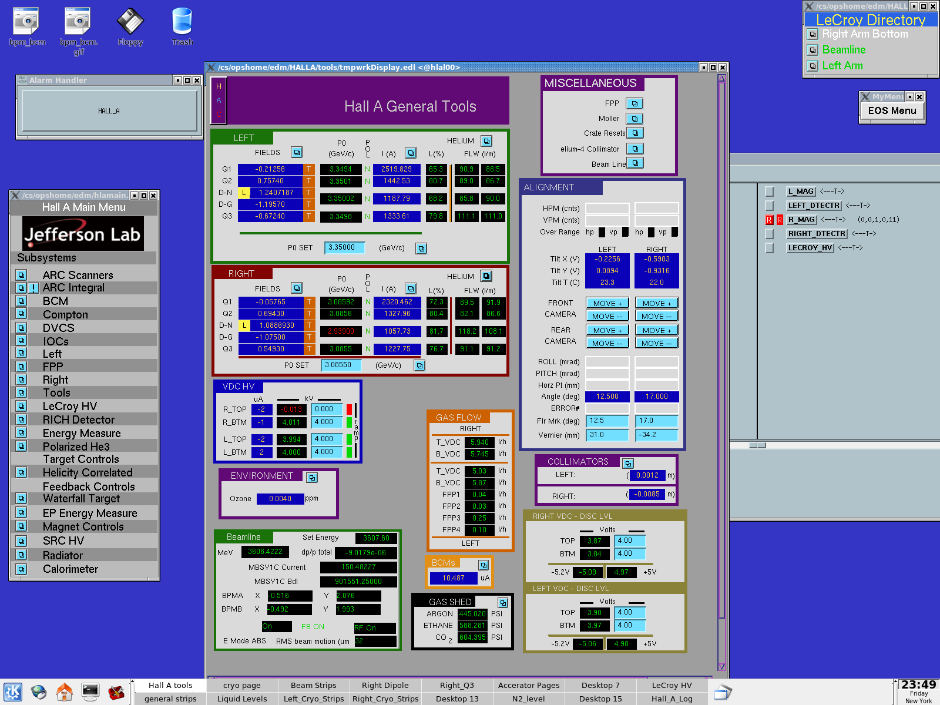The height and width of the screenshot is (705, 940).
Task: Expand IOCs submenu in Main Menu
Action: pyautogui.click(x=21, y=340)
